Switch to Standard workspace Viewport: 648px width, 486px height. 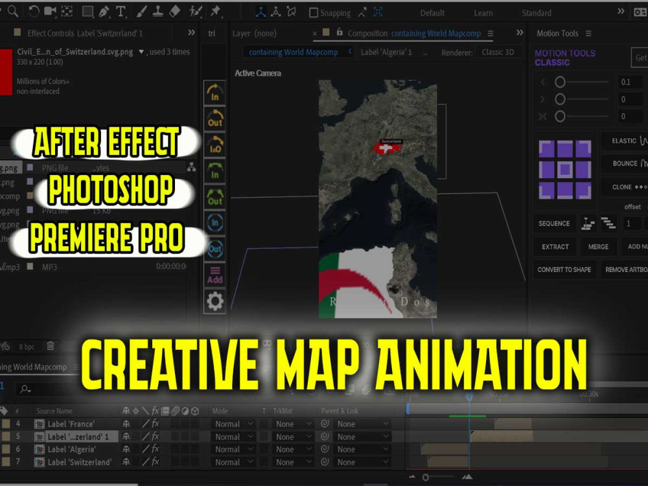pyautogui.click(x=537, y=13)
